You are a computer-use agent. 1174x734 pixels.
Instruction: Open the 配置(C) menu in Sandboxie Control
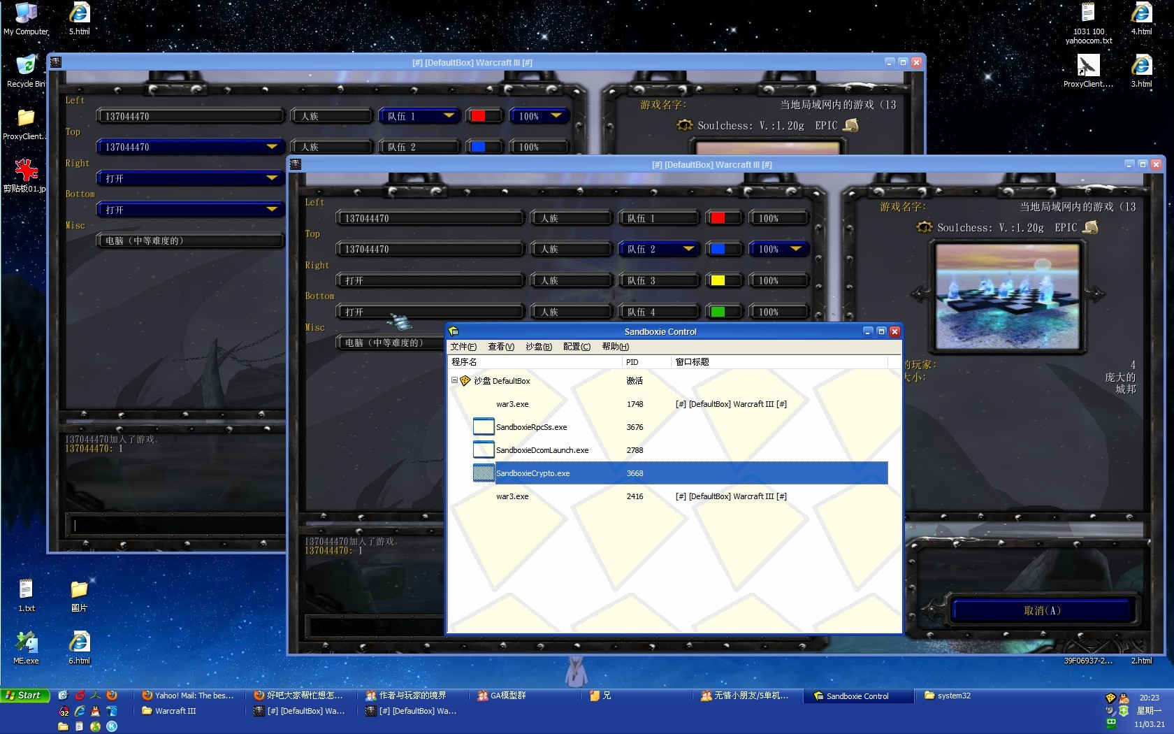[x=577, y=347]
